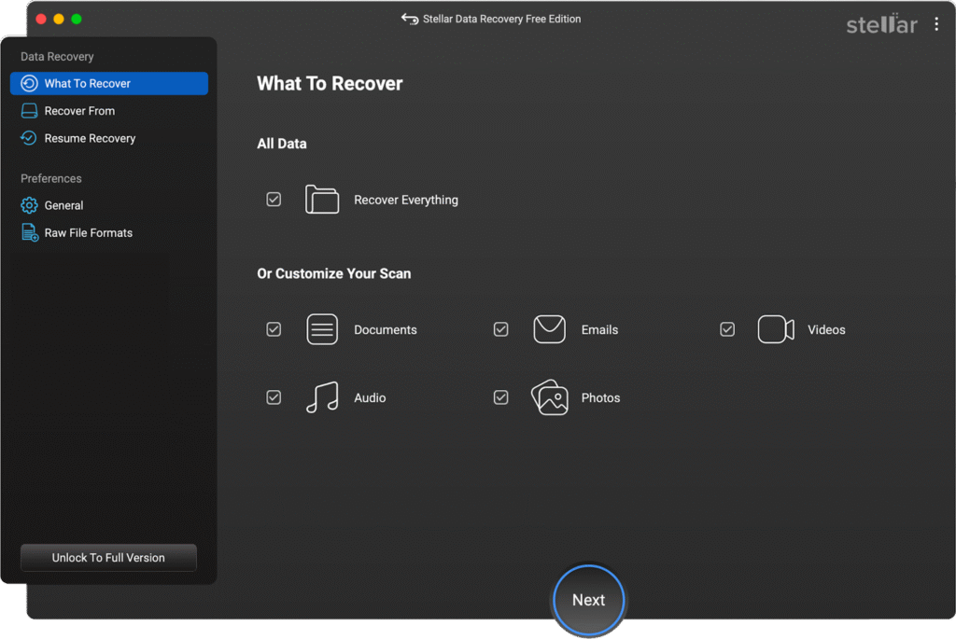Click the Recover From disk icon
Image resolution: width=956 pixels, height=639 pixels.
(28, 110)
